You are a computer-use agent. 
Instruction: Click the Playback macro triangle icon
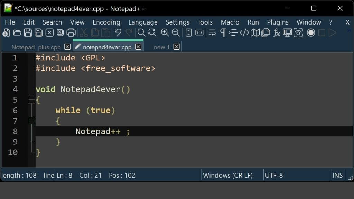tap(333, 33)
